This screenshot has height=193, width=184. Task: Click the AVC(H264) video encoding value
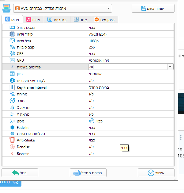[x=98, y=34]
